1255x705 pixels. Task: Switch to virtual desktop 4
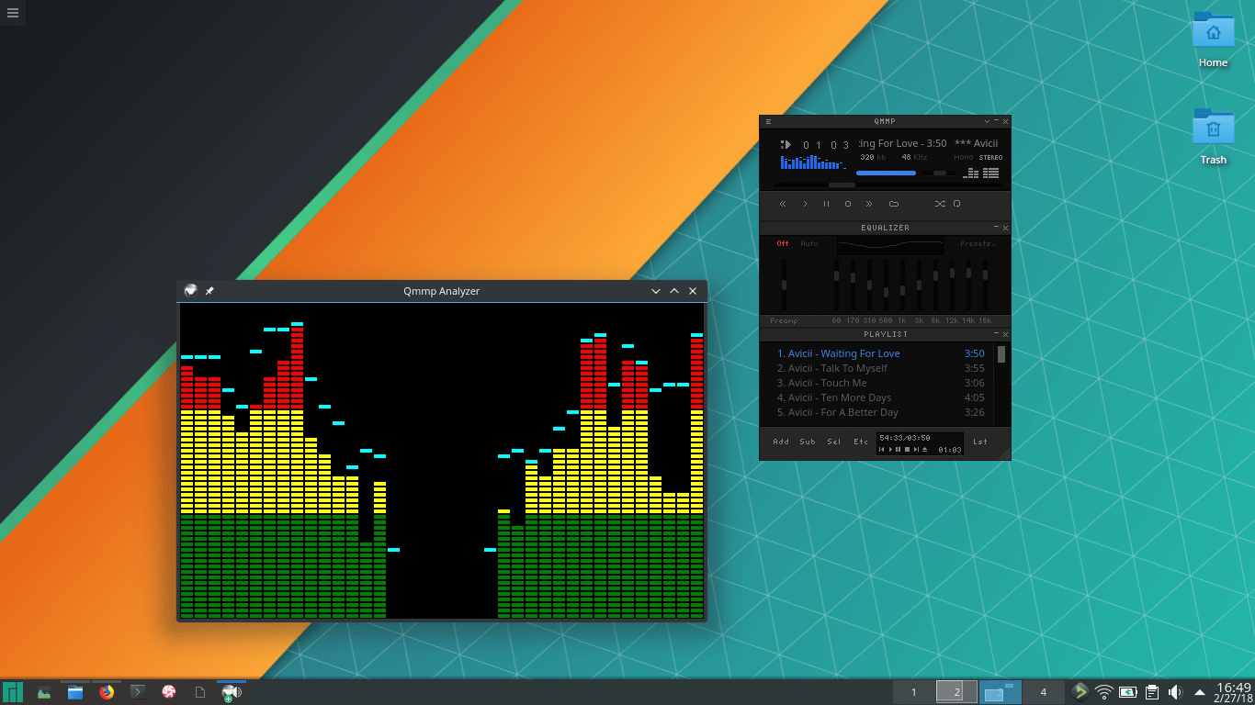point(1043,692)
